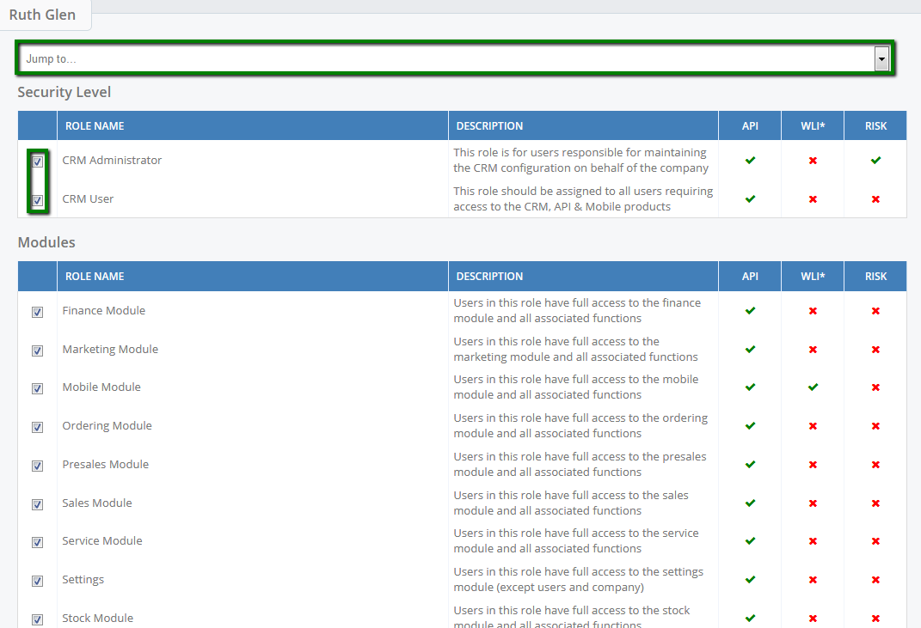The height and width of the screenshot is (628, 921).
Task: Click the 'Marketing Module' role name
Action: pos(110,349)
